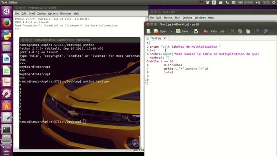Click the Dropbox icon in top panel
Screen dimensions: 277x156
tap(207, 3)
